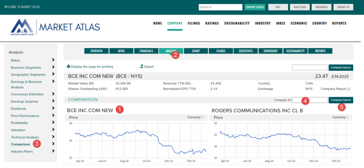Image resolution: width=364 pixels, height=168 pixels.
Task: Expand the Earnings Surprise arrow
Action: (53, 101)
